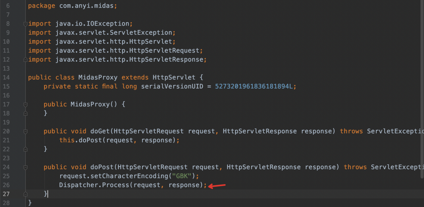Click fold end marker at line 12

[x=25, y=60]
